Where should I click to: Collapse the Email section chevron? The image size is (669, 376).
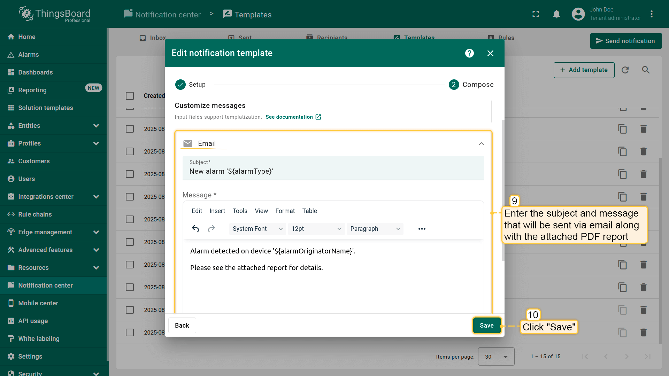pos(481,144)
